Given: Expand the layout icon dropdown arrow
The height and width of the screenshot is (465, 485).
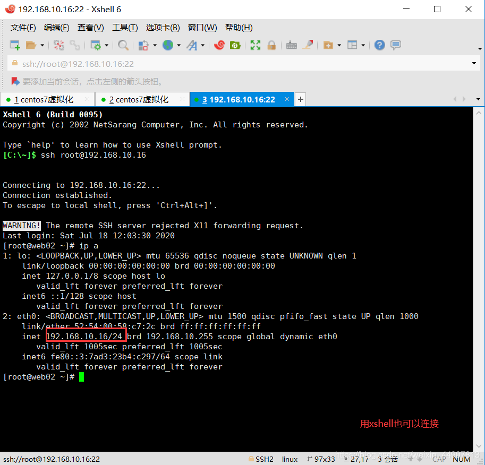Looking at the screenshot, I should 363,46.
